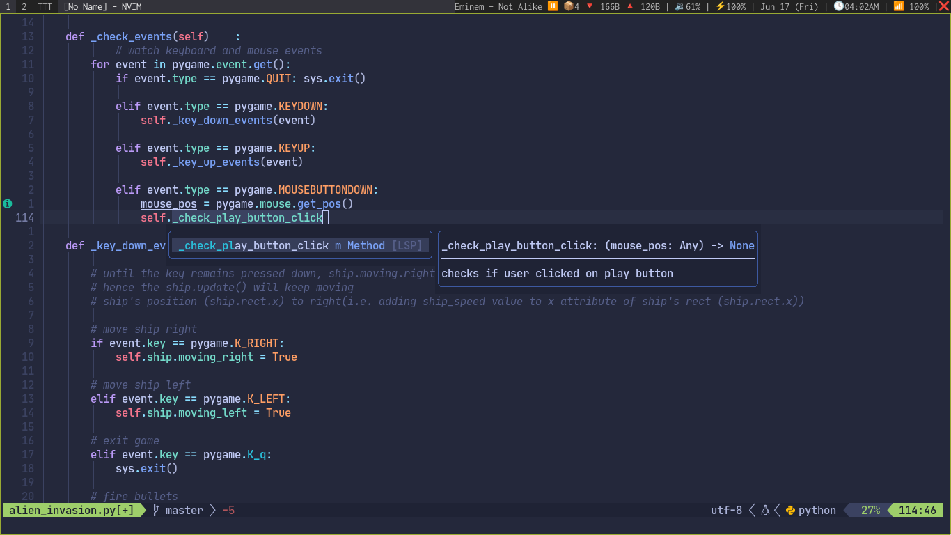The image size is (951, 535).
Task: Click the battery indicator showing 100%
Action: click(899, 6)
